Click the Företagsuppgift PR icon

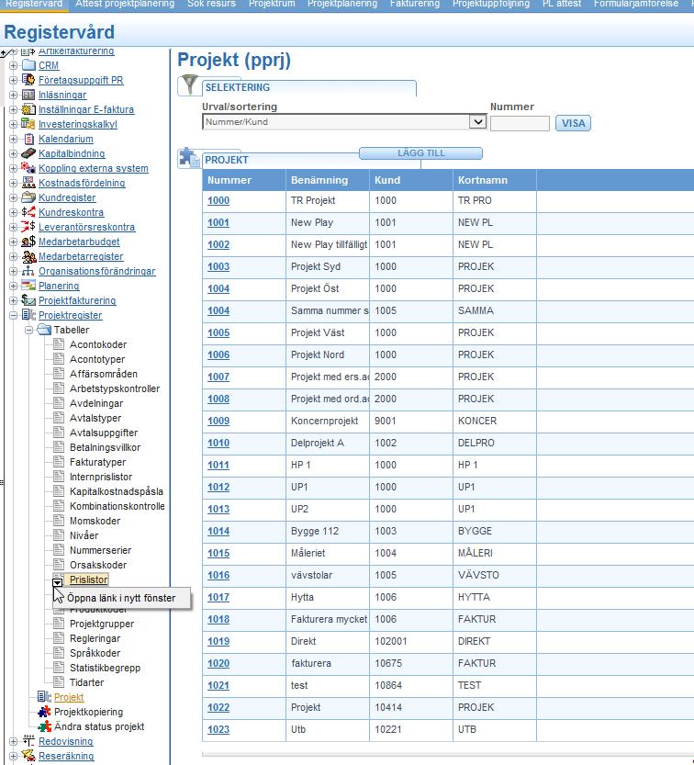point(28,80)
